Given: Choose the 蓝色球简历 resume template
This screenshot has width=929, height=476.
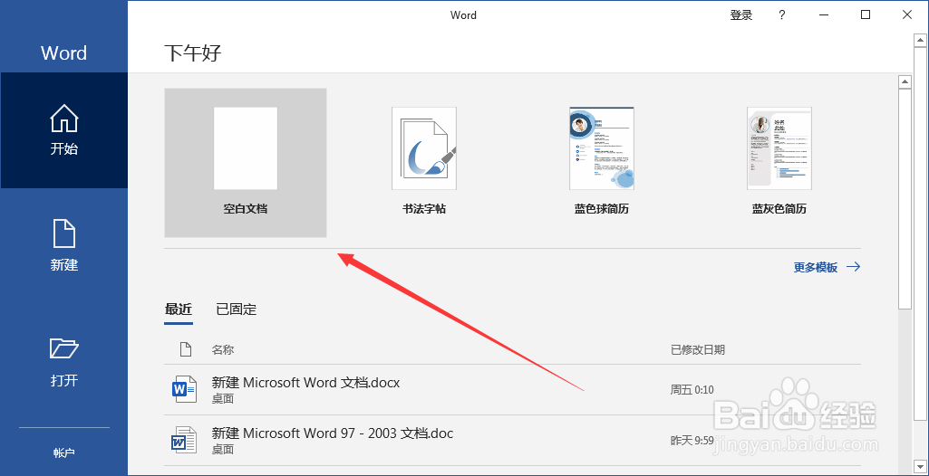Looking at the screenshot, I should tap(602, 163).
